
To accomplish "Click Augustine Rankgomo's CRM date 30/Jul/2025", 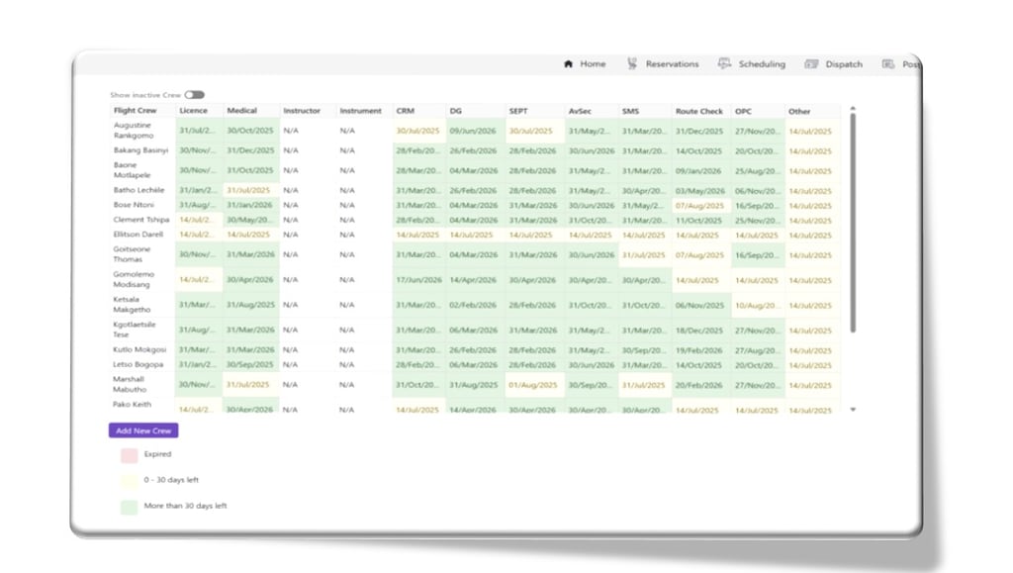I will tap(417, 131).
